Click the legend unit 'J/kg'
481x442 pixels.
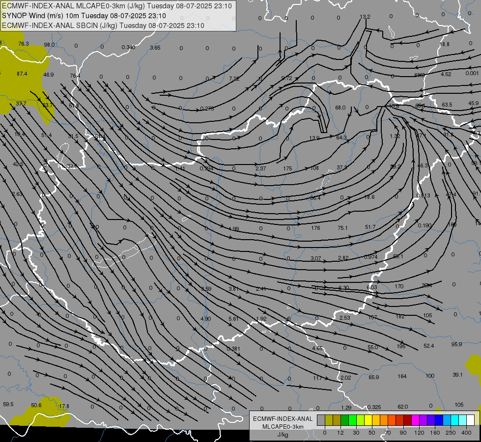(283, 435)
